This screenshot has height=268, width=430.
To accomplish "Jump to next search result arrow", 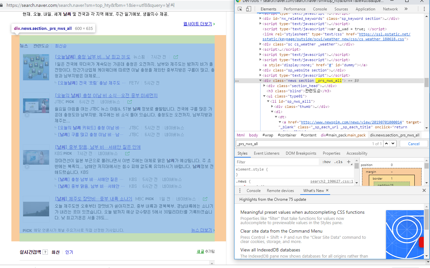I will point(393,144).
